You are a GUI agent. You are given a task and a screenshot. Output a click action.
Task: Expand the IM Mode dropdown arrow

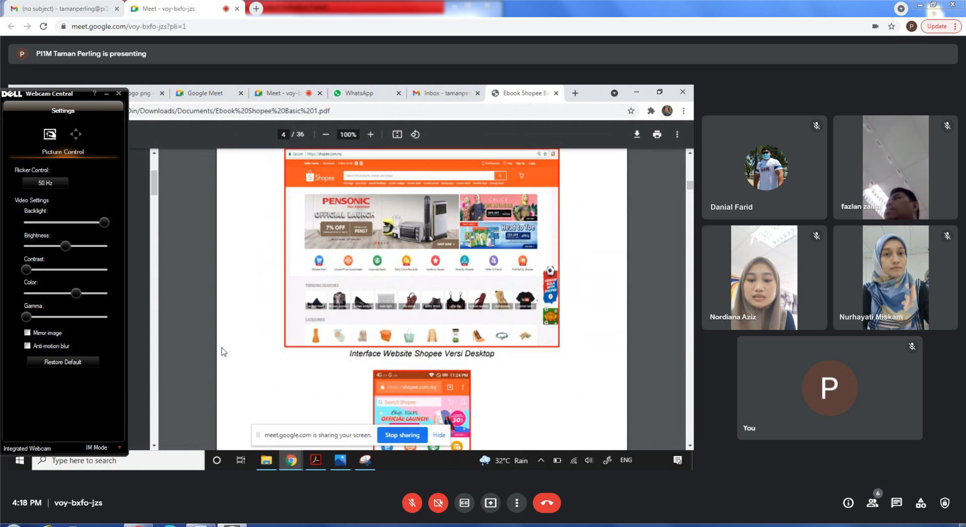(120, 447)
